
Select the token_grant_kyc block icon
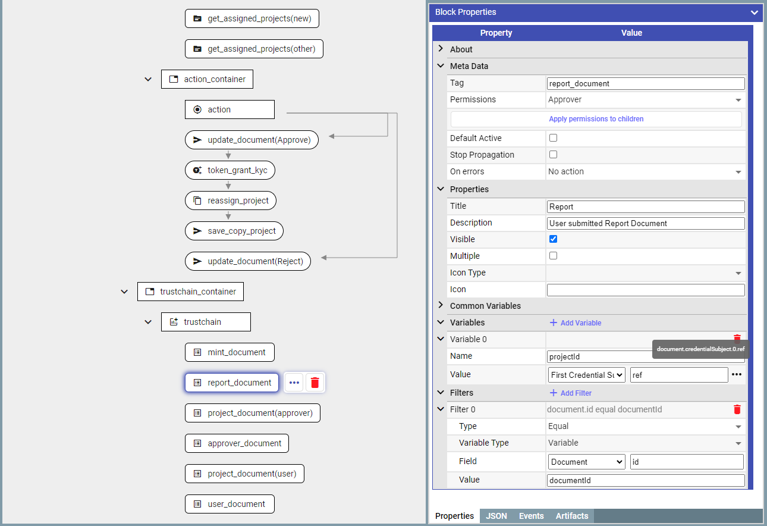pyautogui.click(x=197, y=170)
